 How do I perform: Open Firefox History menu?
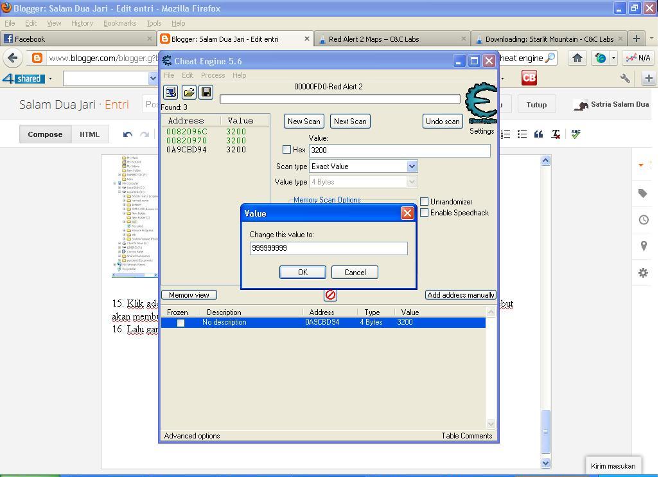(82, 23)
